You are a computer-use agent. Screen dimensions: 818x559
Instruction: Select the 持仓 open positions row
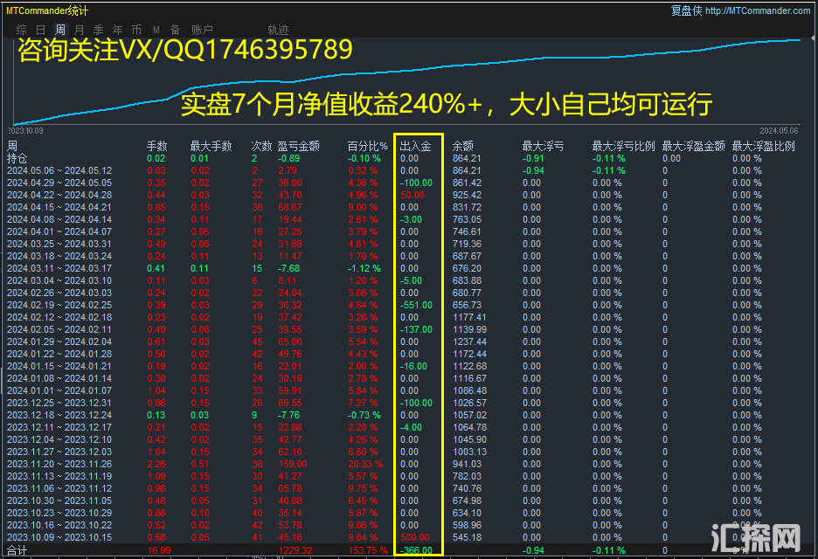pos(17,158)
